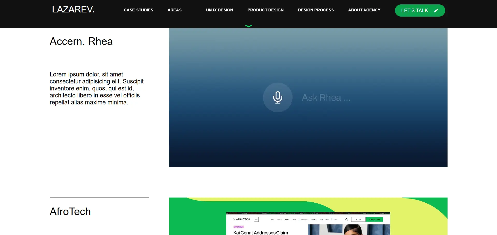
Task: Click the pencil icon inside the LET'S TALK button
Action: click(x=436, y=10)
